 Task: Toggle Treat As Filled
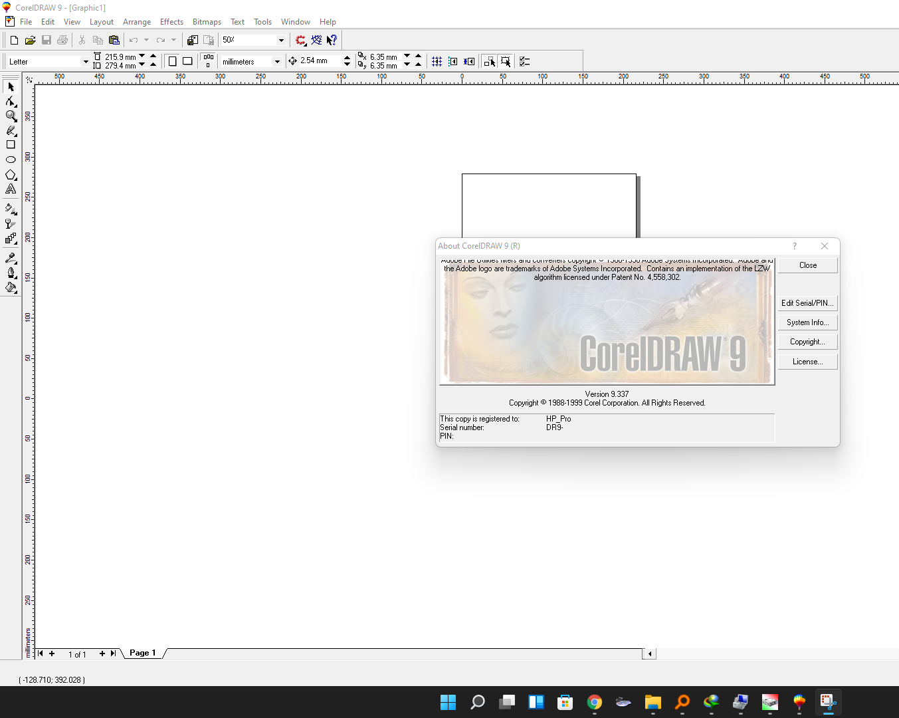(x=506, y=61)
